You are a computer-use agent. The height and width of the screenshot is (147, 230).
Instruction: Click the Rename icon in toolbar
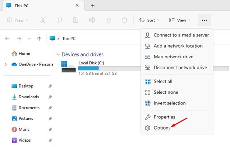(92, 20)
